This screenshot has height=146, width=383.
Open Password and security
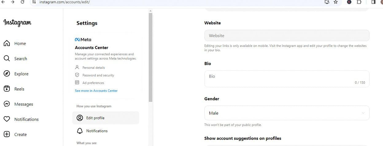click(98, 75)
